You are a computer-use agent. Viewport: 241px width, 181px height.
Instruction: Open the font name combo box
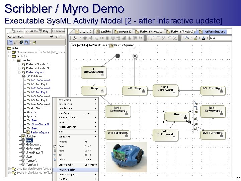pyautogui.click(x=220, y=38)
